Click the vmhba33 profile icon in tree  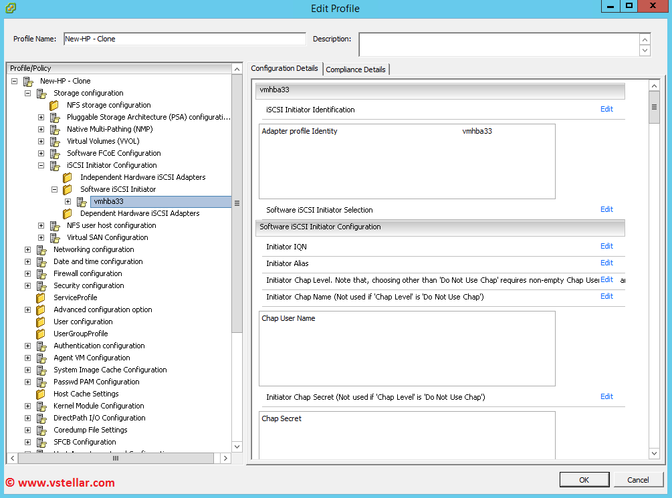(82, 202)
